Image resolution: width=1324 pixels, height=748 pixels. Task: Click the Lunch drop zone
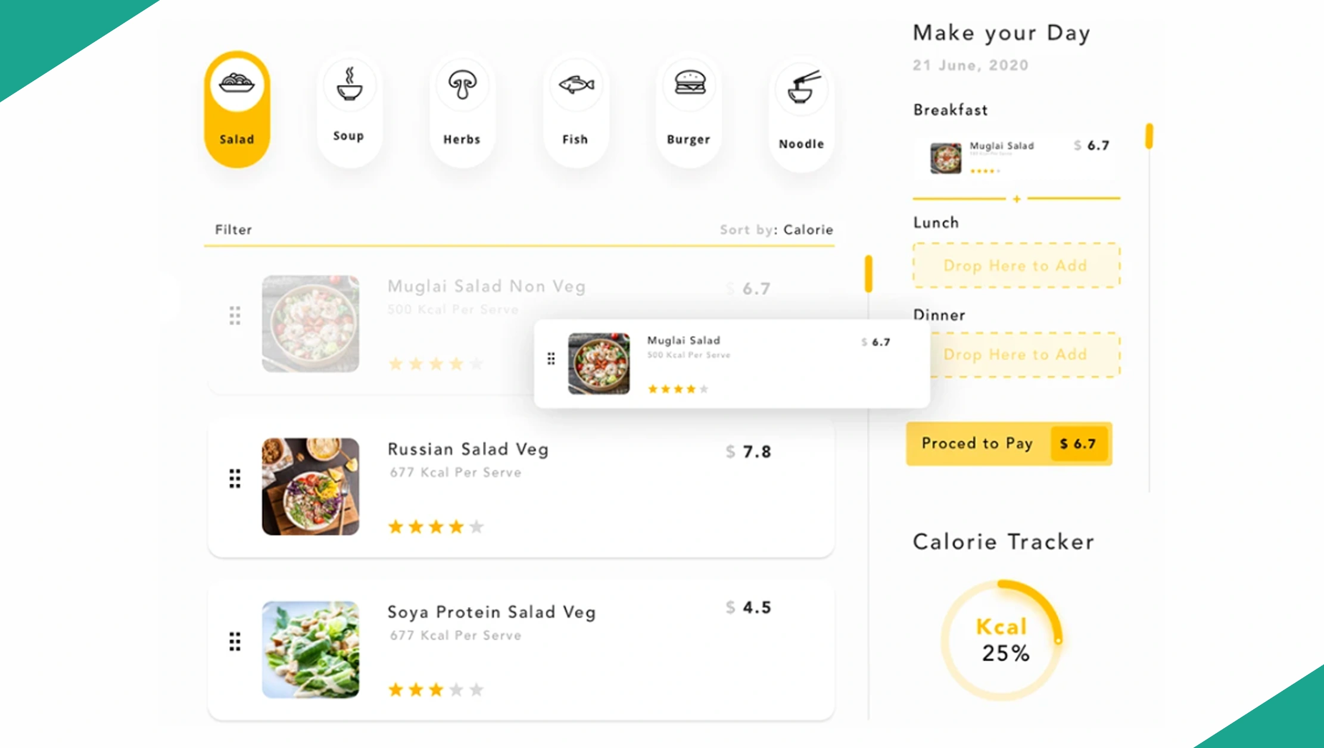point(1016,265)
